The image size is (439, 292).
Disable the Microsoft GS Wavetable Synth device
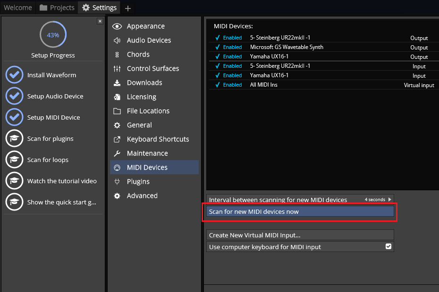coord(228,47)
